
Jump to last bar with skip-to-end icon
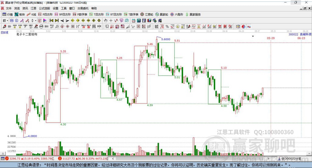pyautogui.click(x=57, y=20)
